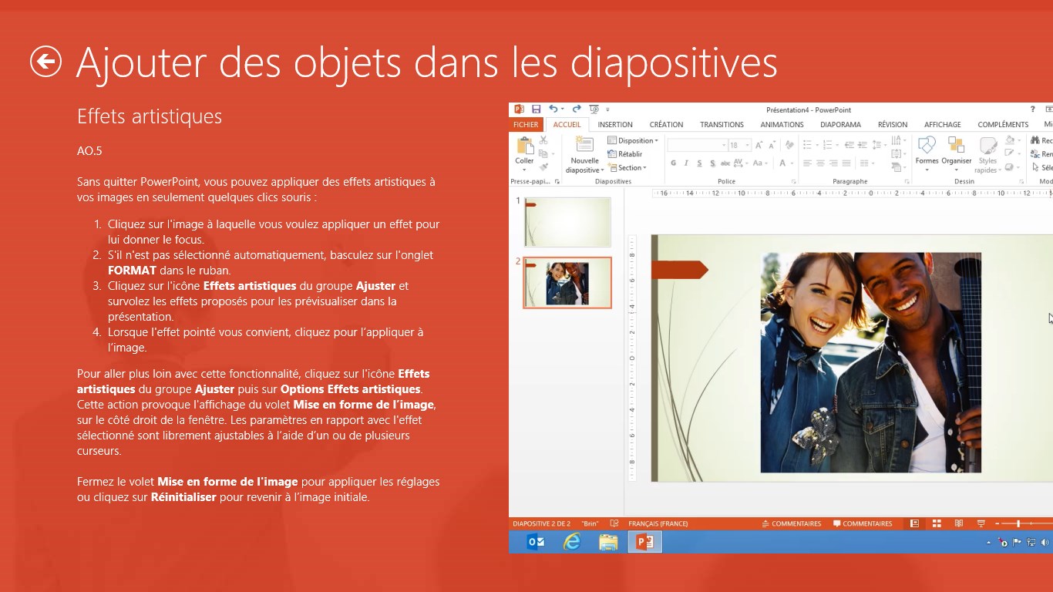Select the first slide thumbnail

click(x=567, y=222)
